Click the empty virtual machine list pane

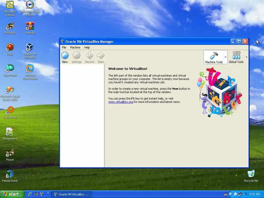tap(82, 116)
